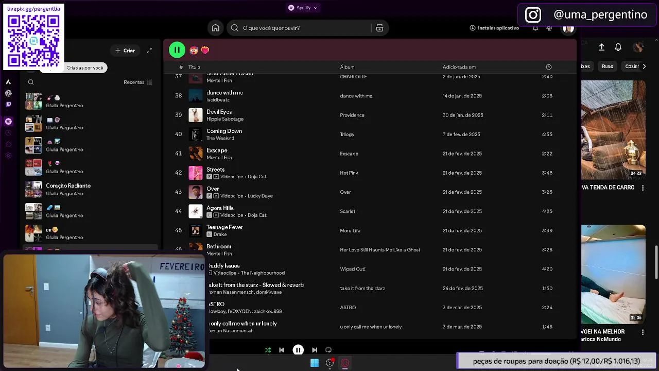Expand the library to full view

[x=149, y=50]
